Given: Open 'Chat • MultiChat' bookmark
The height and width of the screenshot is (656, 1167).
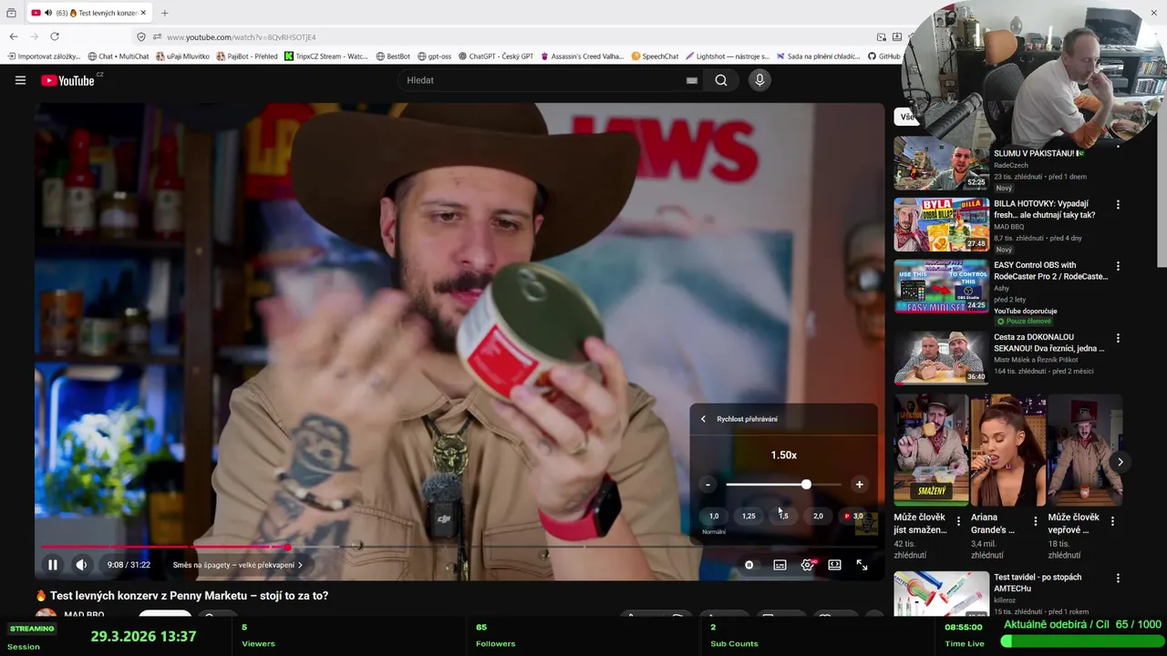Looking at the screenshot, I should [118, 56].
